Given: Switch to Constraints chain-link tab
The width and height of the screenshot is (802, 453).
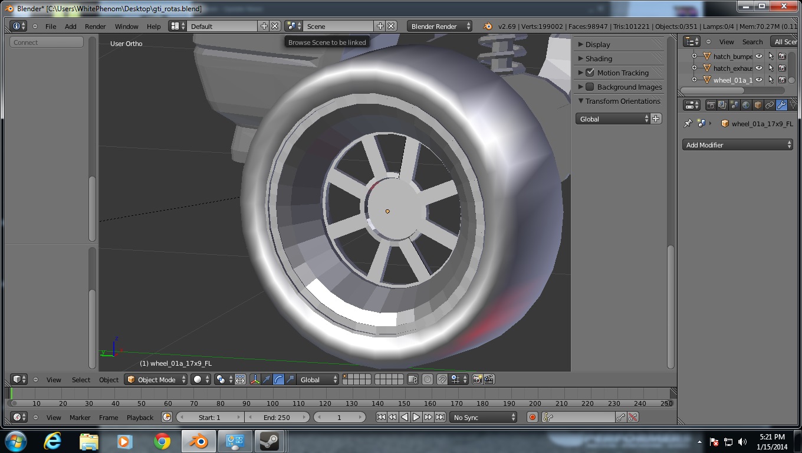Looking at the screenshot, I should (x=770, y=105).
